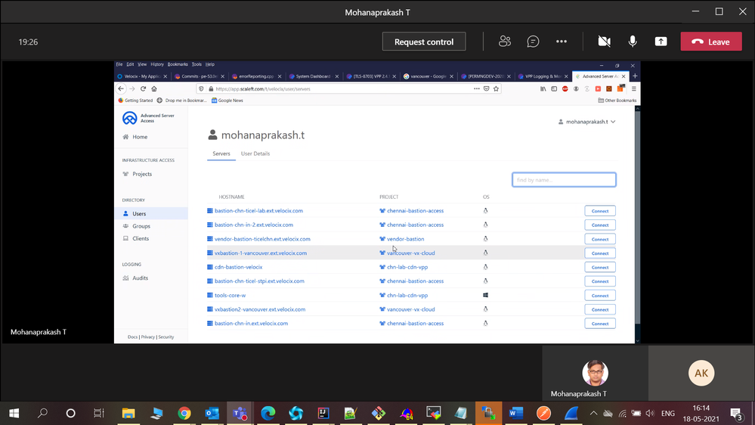
Task: Open the Teams participants panel
Action: pos(505,42)
